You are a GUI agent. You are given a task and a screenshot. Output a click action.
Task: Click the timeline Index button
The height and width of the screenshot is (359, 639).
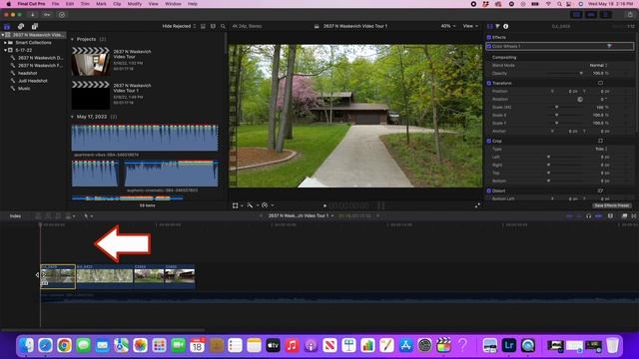click(15, 216)
